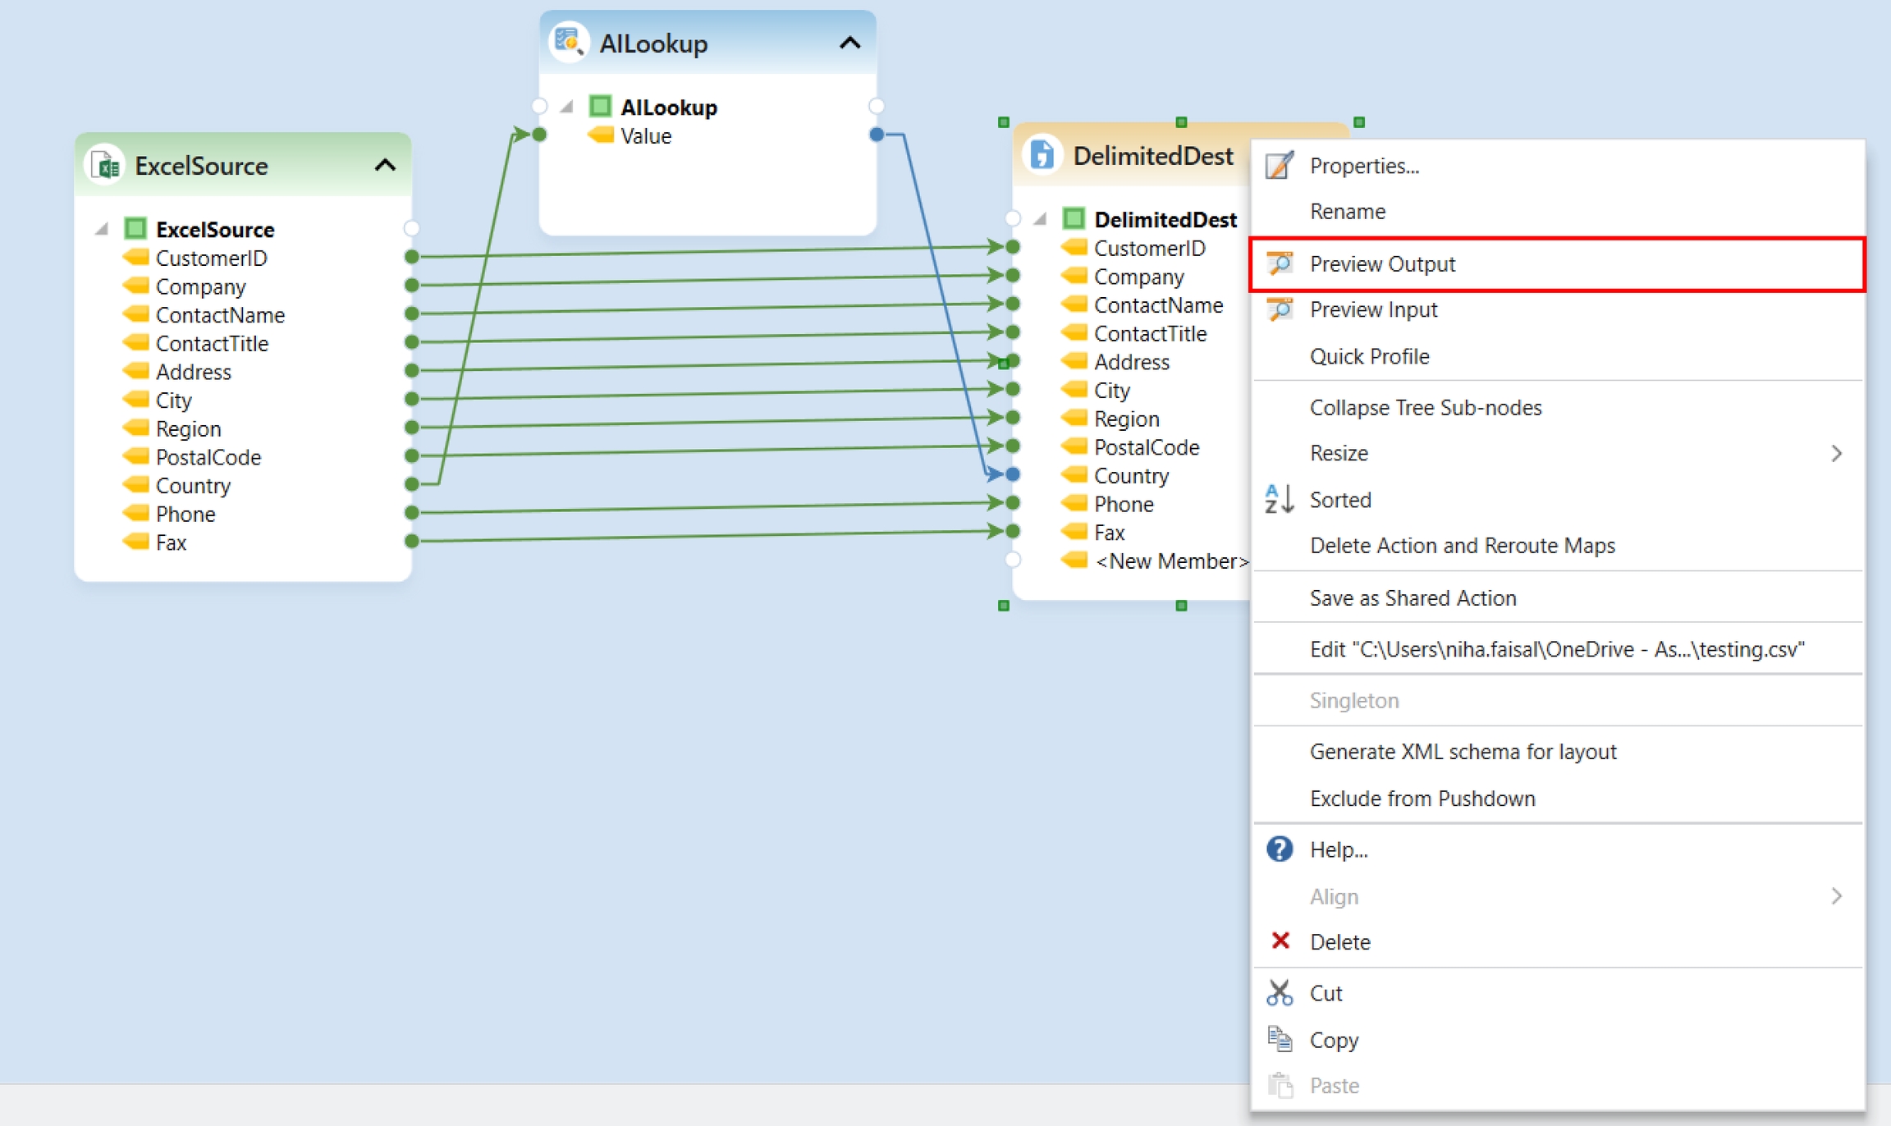Click the DelimitedDest file header icon
The height and width of the screenshot is (1126, 1891).
1042,154
